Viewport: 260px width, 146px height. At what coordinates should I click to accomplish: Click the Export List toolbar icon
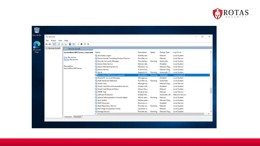66,44
